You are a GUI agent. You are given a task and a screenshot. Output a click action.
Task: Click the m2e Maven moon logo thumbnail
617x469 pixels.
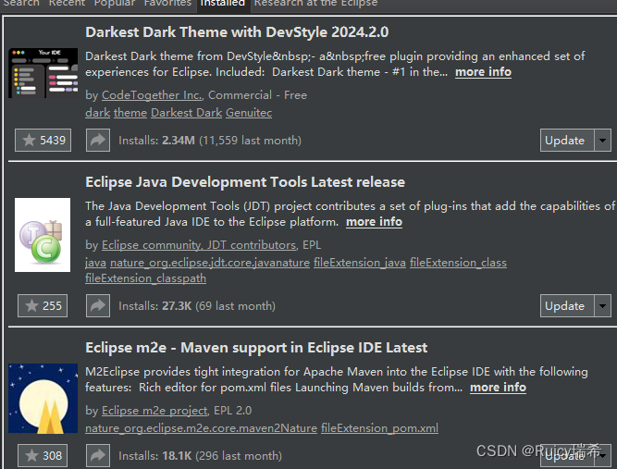[x=43, y=399]
